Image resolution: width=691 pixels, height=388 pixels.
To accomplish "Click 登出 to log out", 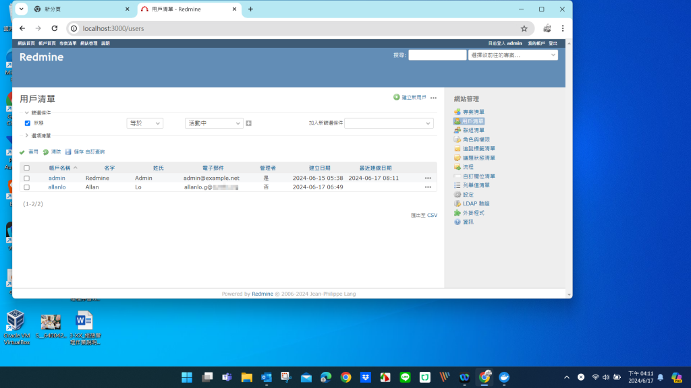I will point(553,43).
